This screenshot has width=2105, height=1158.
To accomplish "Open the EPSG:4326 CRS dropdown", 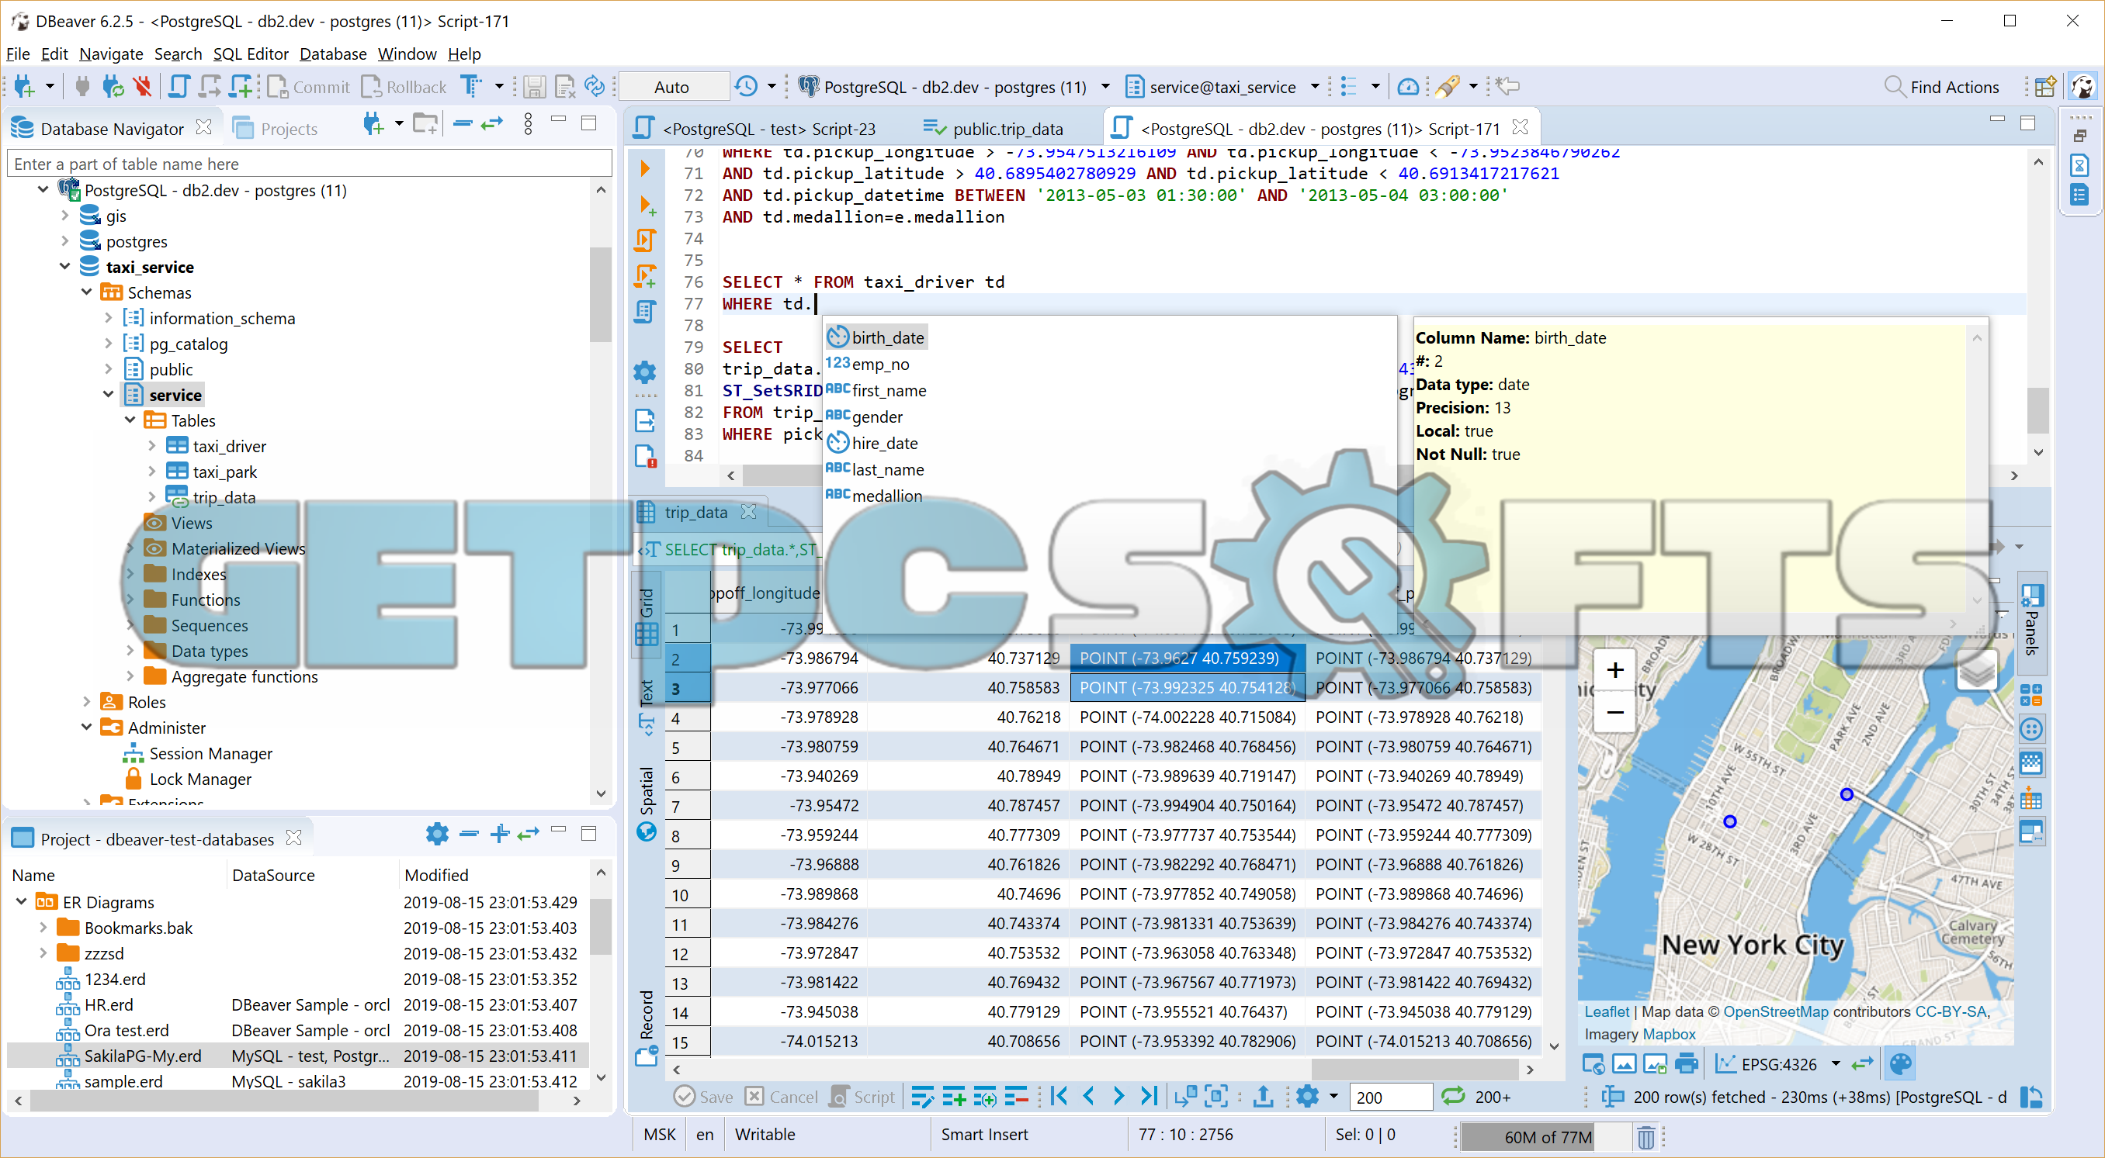I will pyautogui.click(x=1836, y=1064).
